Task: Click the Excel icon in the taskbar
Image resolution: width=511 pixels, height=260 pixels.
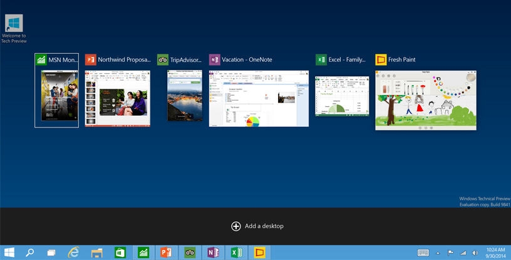Action: pyautogui.click(x=236, y=252)
